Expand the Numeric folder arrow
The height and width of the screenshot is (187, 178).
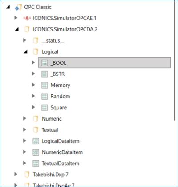pos(24,118)
